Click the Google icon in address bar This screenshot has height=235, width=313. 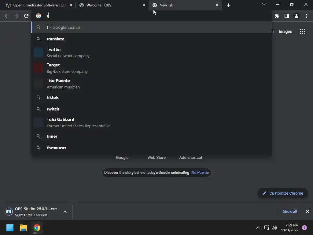[x=39, y=16]
